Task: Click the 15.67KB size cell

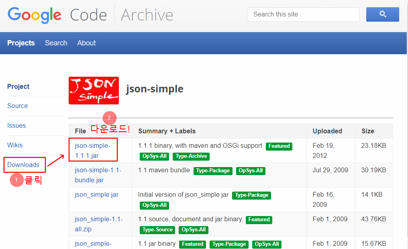Action: pos(373,244)
